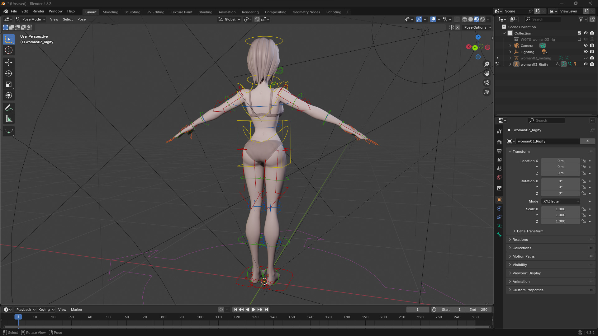Screen dimensions: 598x336
Task: Open the Pose Options popover
Action: (477, 27)
